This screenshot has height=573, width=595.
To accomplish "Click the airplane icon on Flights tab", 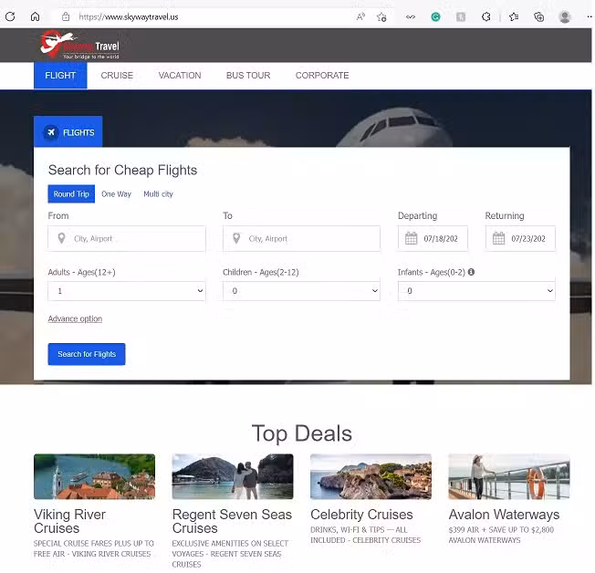I will [51, 132].
